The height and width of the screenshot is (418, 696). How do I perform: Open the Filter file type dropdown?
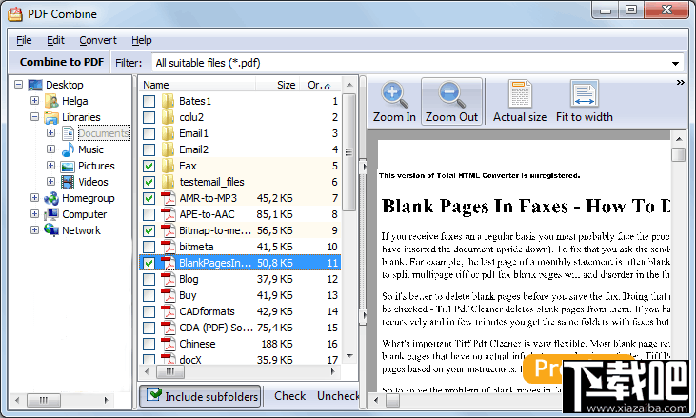pos(675,64)
